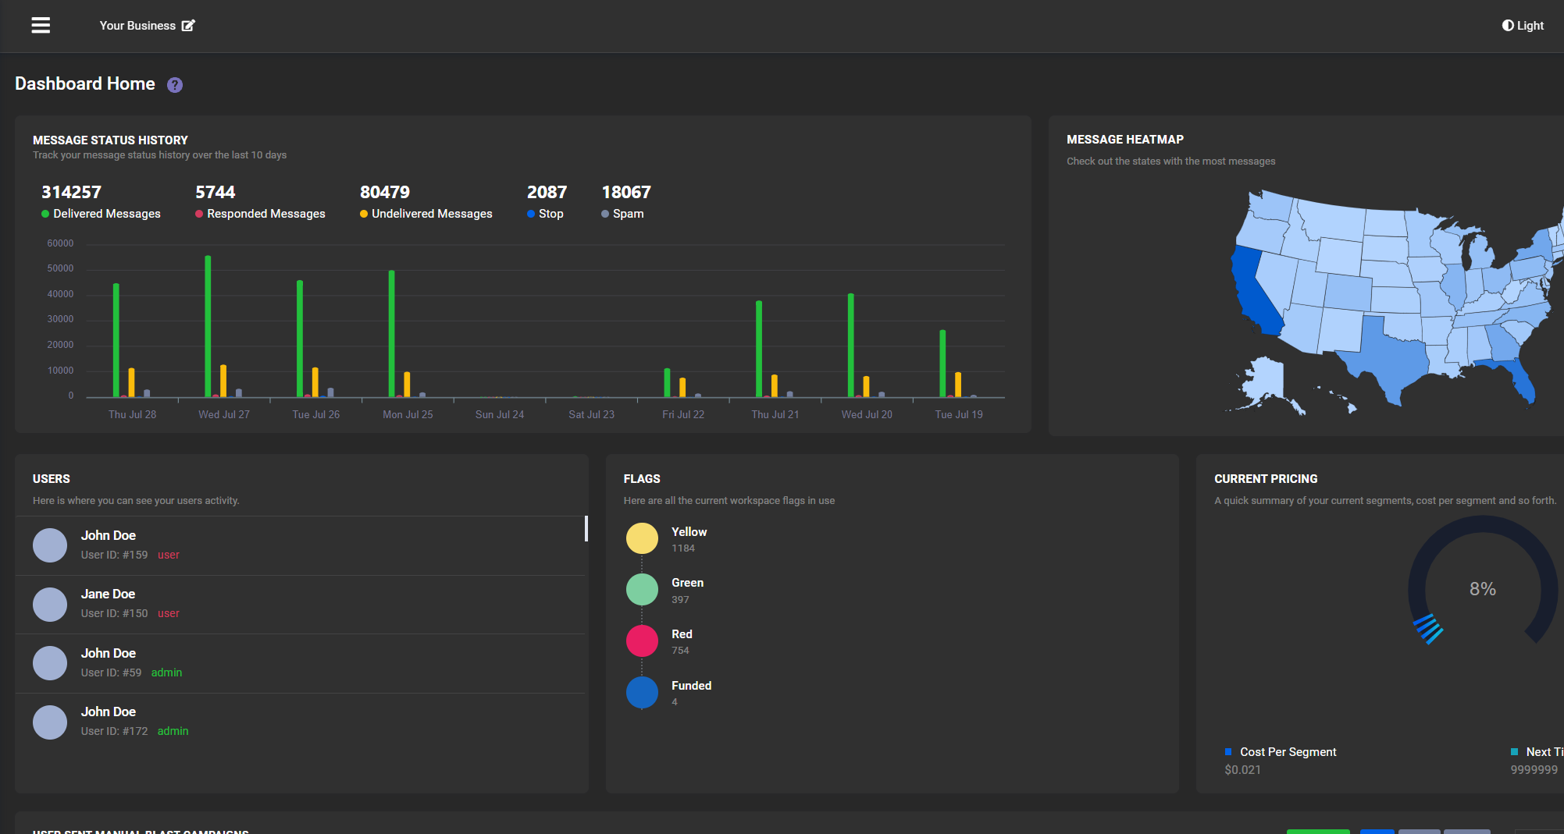Toggle Undelivered Messages legend series
Viewport: 1564px width, 834px height.
(x=426, y=214)
